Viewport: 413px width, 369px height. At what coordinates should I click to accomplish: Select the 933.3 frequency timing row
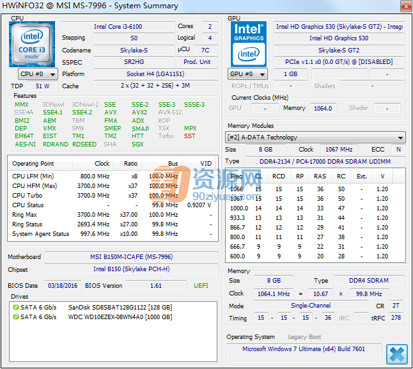click(315, 218)
